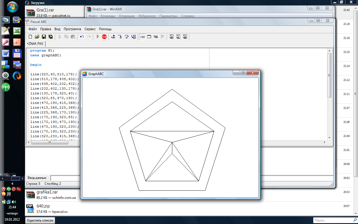Image resolution: width=358 pixels, height=224 pixels.
Task: Open the Файл menu in Pascal ABC
Action: click(33, 29)
